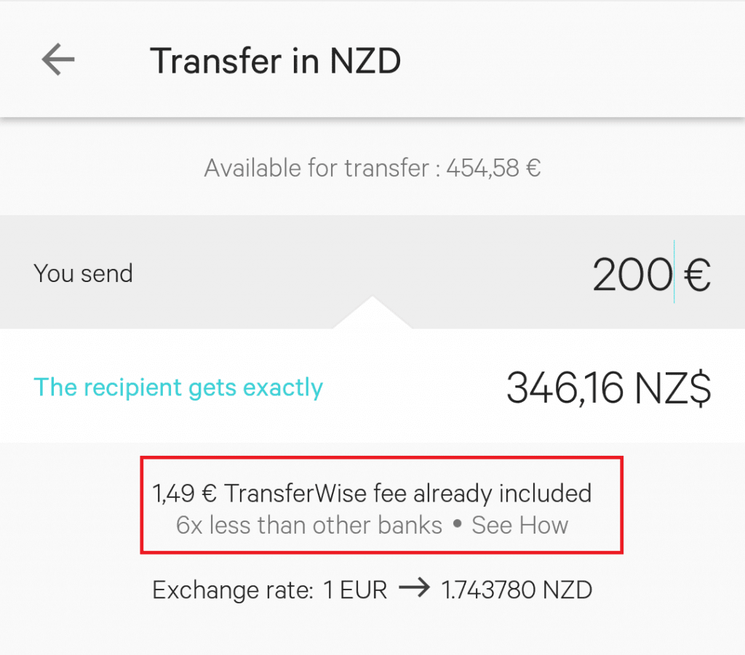This screenshot has width=745, height=655.
Task: Tap the 1.743780 NZD rate value
Action: click(517, 590)
